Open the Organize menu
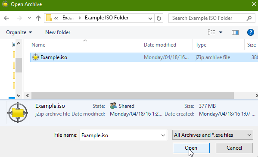The height and width of the screenshot is (157, 258). coord(19,32)
